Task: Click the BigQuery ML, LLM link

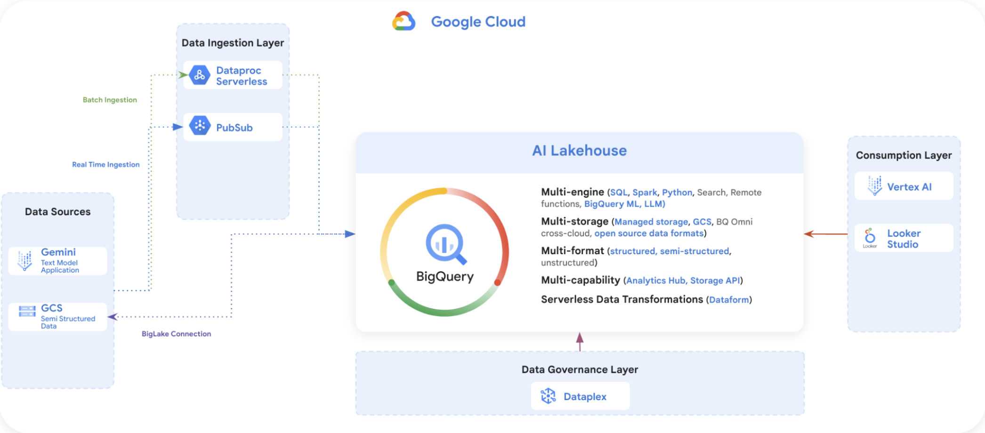Action: point(624,204)
